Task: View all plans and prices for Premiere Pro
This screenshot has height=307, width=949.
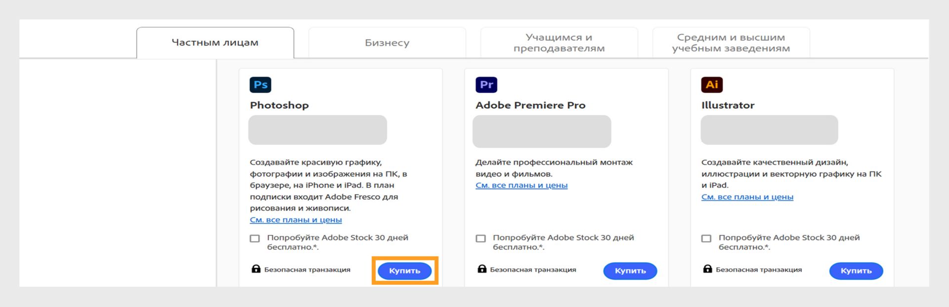Action: click(x=521, y=185)
